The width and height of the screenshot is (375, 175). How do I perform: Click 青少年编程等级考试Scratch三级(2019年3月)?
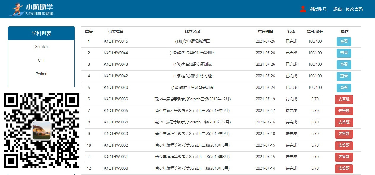(192, 111)
